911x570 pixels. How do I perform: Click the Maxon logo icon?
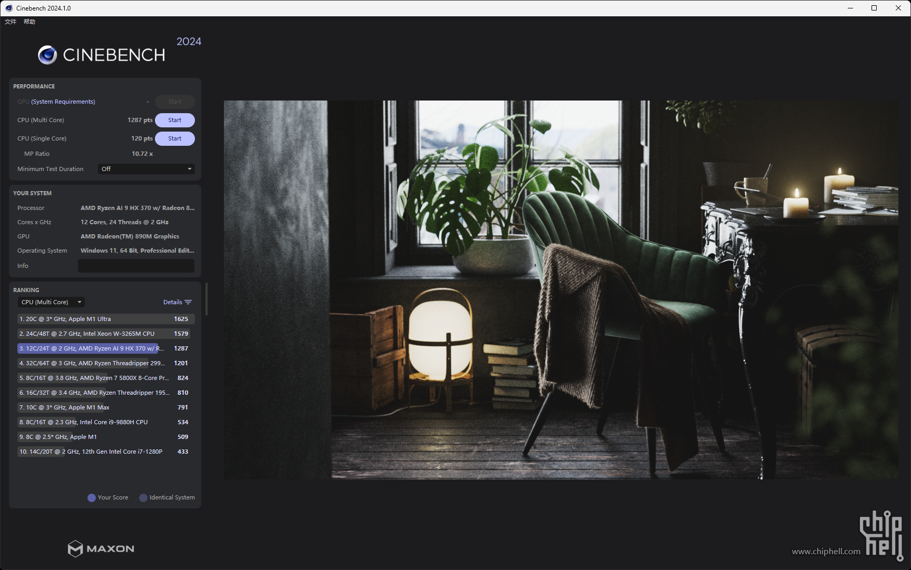coord(75,548)
